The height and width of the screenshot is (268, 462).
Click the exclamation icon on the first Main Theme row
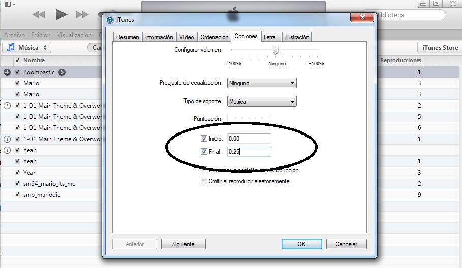click(x=7, y=105)
